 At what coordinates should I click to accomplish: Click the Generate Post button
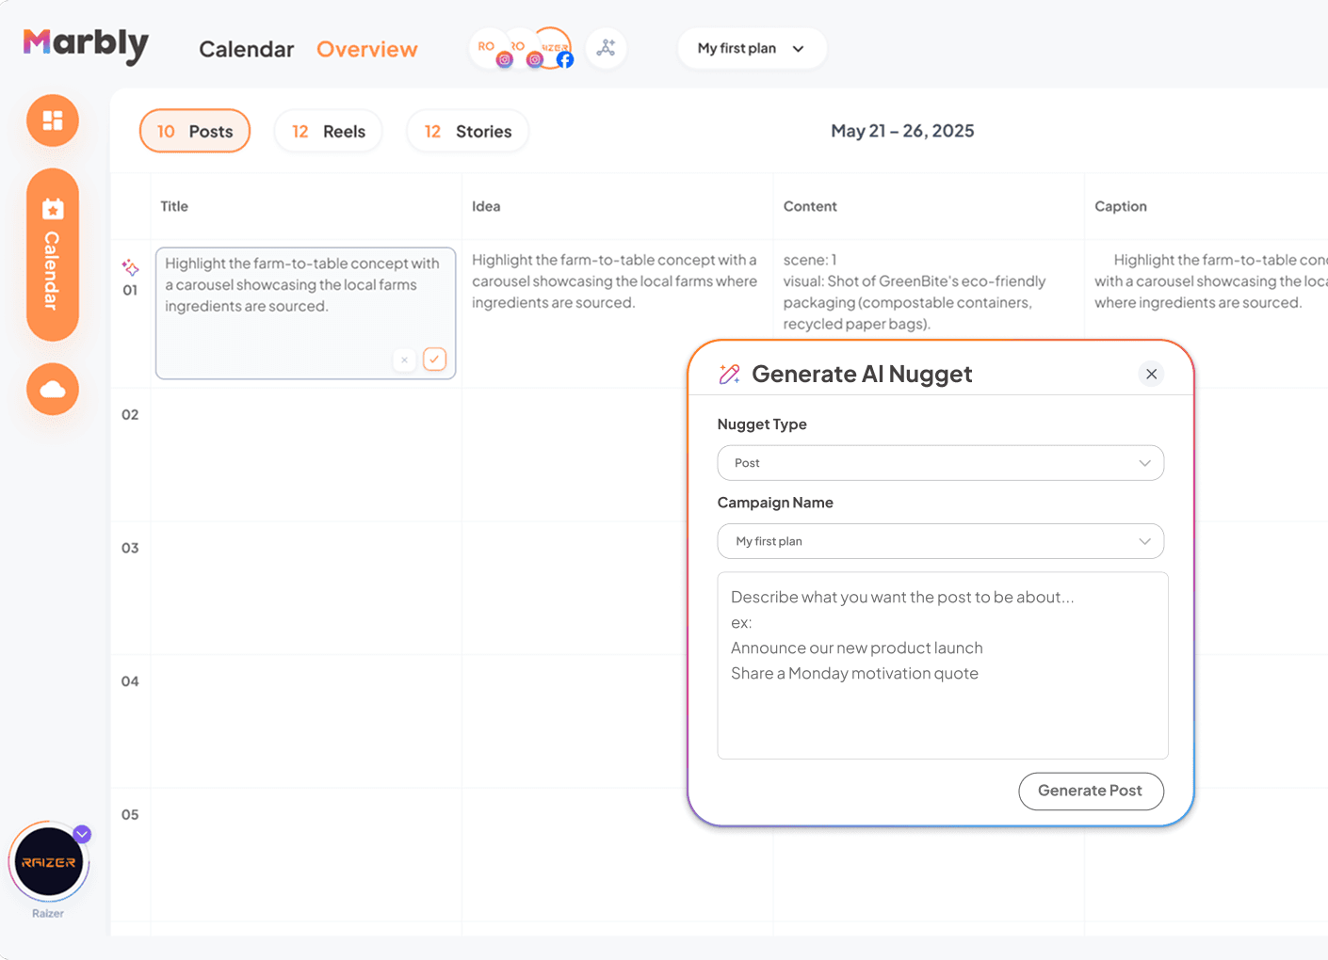click(x=1091, y=792)
